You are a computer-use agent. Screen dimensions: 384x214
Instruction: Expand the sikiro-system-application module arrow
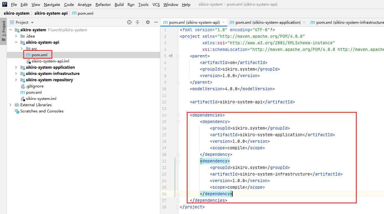pos(16,67)
